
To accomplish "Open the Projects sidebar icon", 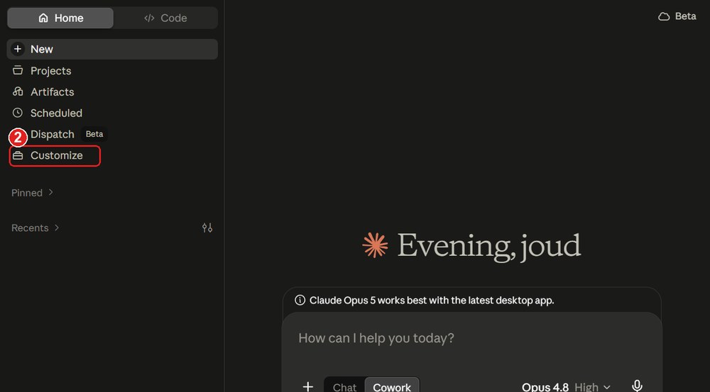I will (18, 71).
